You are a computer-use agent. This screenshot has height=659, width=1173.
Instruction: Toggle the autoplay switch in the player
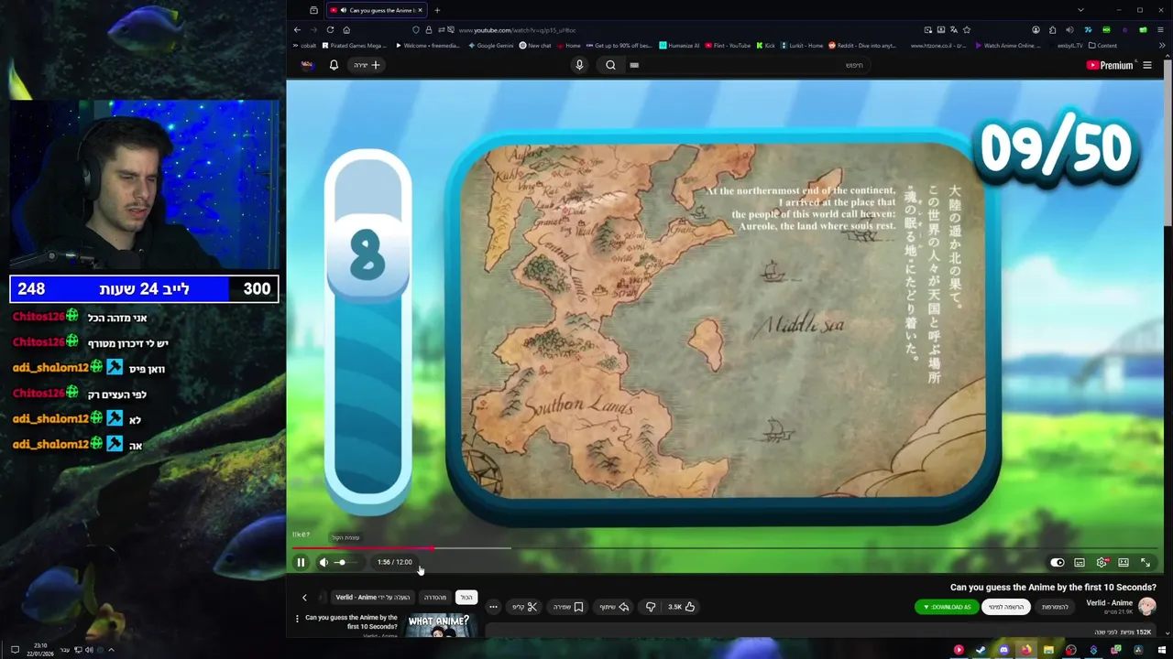[x=1058, y=563]
